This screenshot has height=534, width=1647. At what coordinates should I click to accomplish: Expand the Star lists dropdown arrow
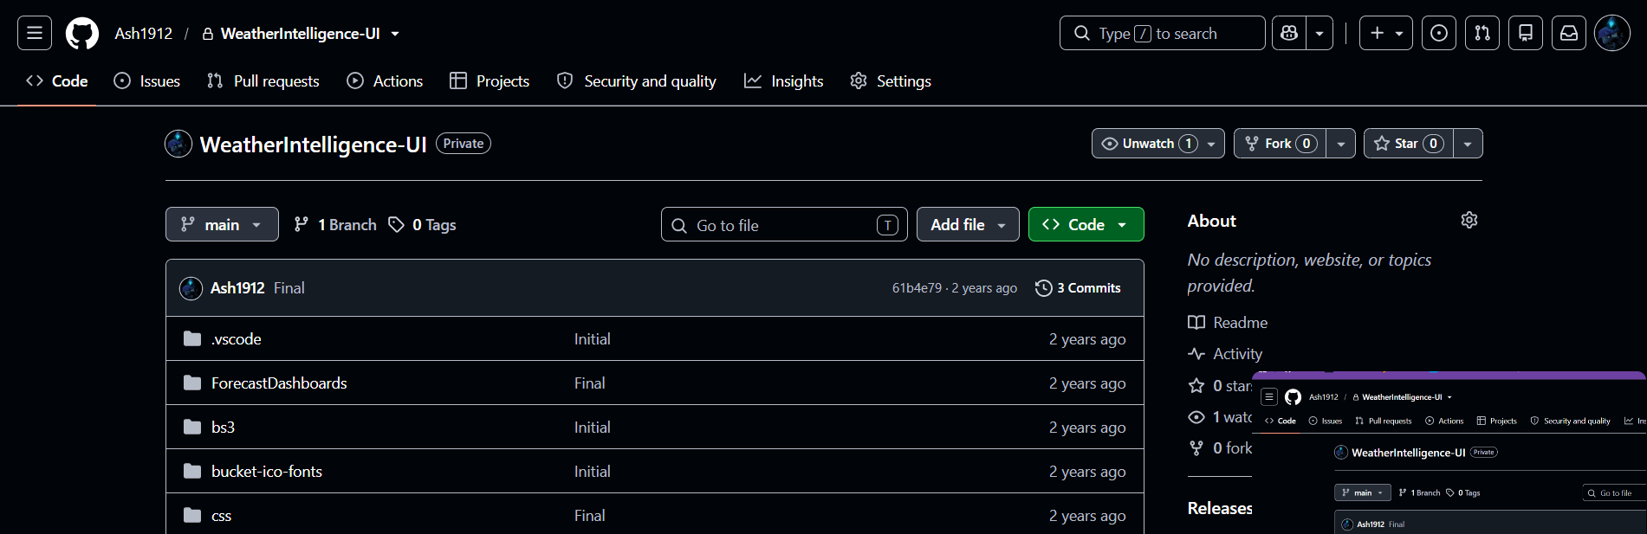click(1468, 144)
